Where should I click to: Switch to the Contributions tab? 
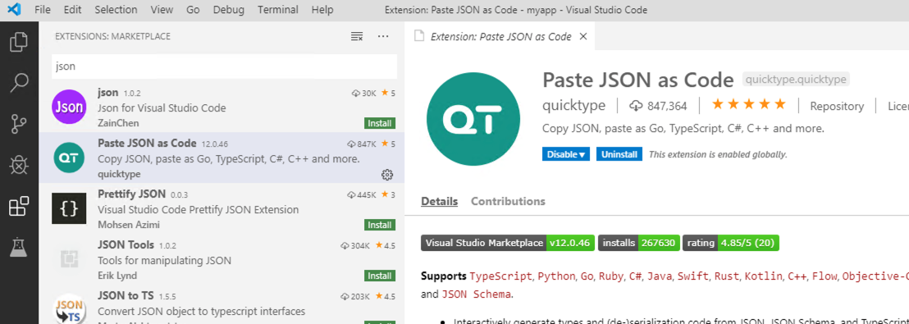508,201
